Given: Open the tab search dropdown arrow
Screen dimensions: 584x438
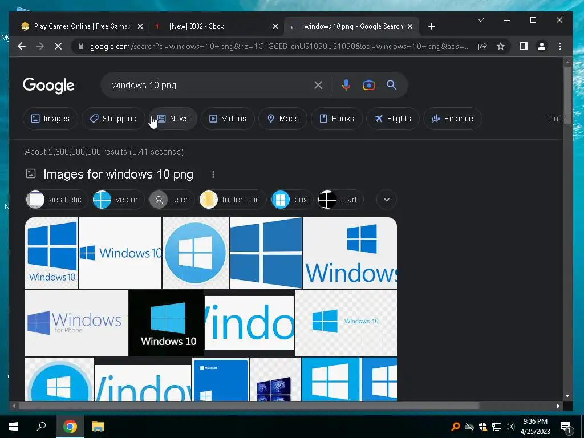Looking at the screenshot, I should tap(481, 20).
